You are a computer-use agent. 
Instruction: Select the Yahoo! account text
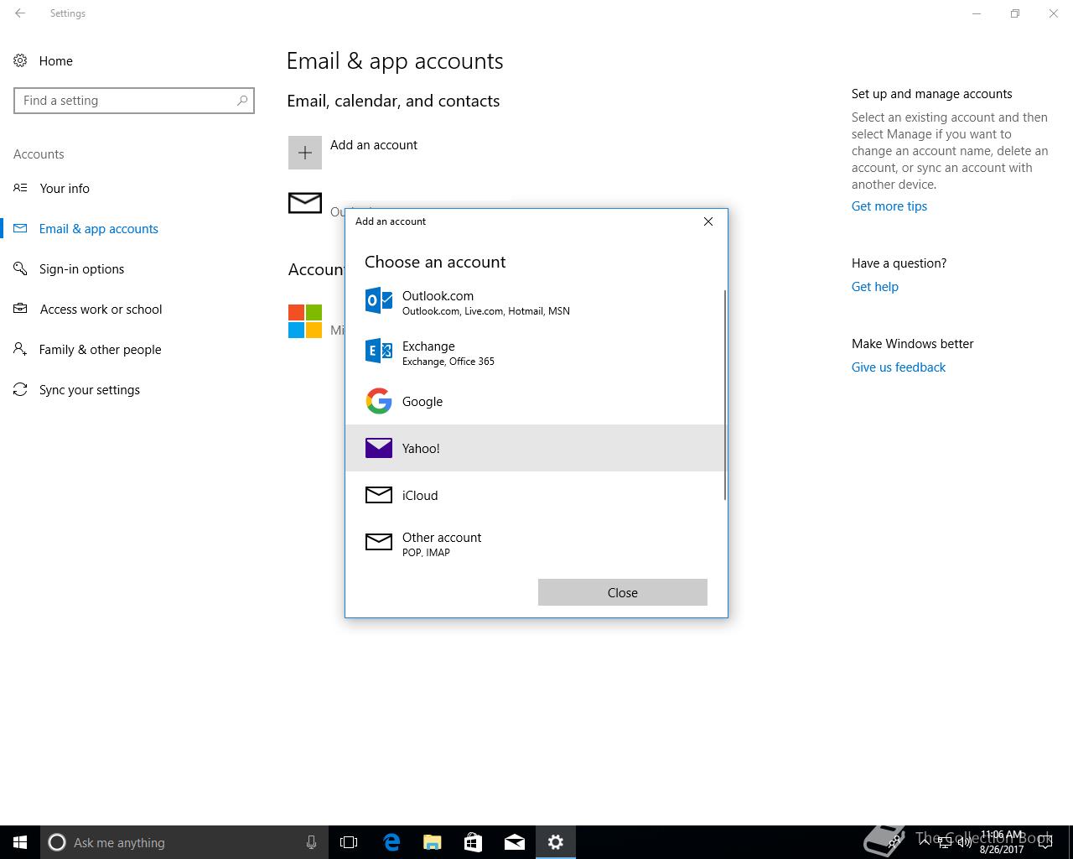pos(421,449)
